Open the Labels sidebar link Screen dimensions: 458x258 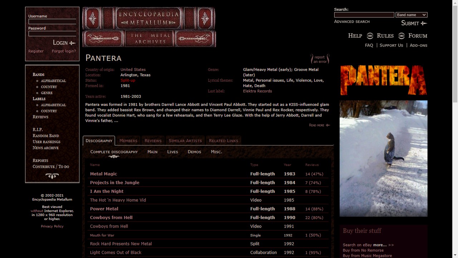[x=39, y=99]
